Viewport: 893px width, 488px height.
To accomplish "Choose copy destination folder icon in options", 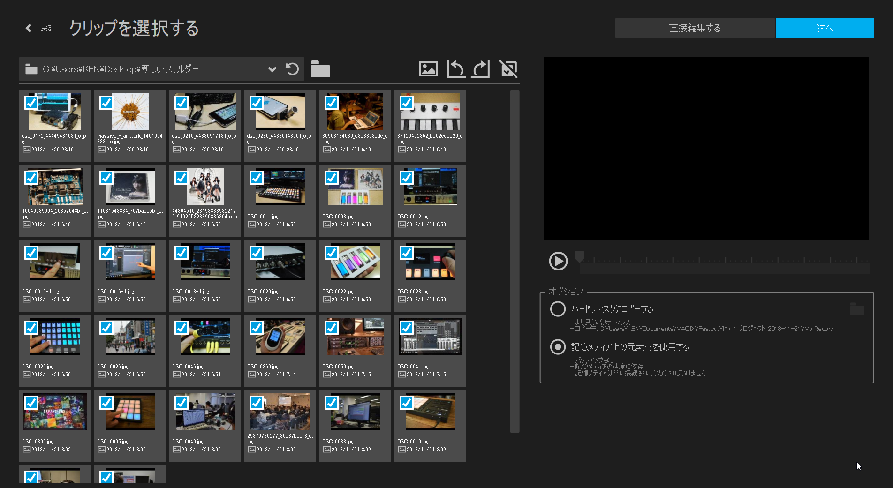I will pos(857,309).
